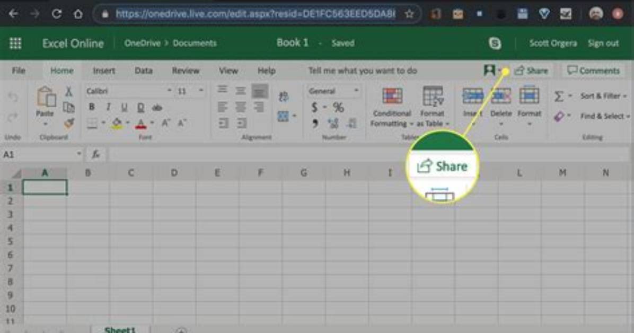Decrease font size with smaller A

182,123
